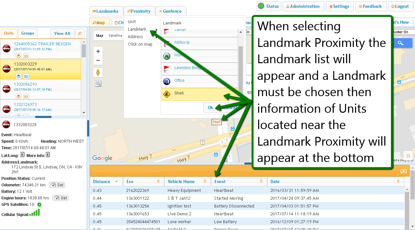The height and width of the screenshot is (230, 415).
Task: Switch map to Satellite view
Action: tap(115, 36)
